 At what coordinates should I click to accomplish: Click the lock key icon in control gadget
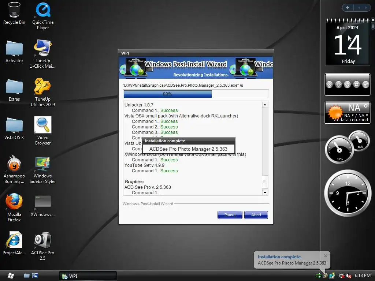point(365,85)
